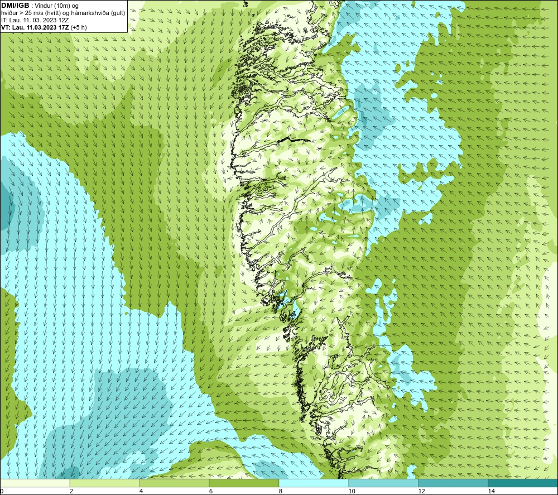
Task: Select the dark teal above-14 m/s legend swatch
Action: pyautogui.click(x=523, y=483)
